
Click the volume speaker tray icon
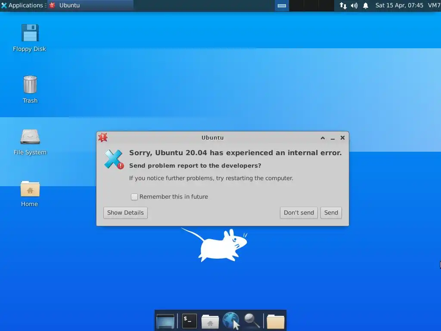click(354, 6)
